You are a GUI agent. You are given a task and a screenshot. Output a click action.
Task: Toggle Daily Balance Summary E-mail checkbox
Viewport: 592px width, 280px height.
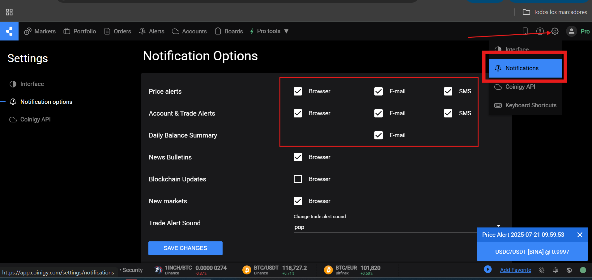click(x=378, y=135)
